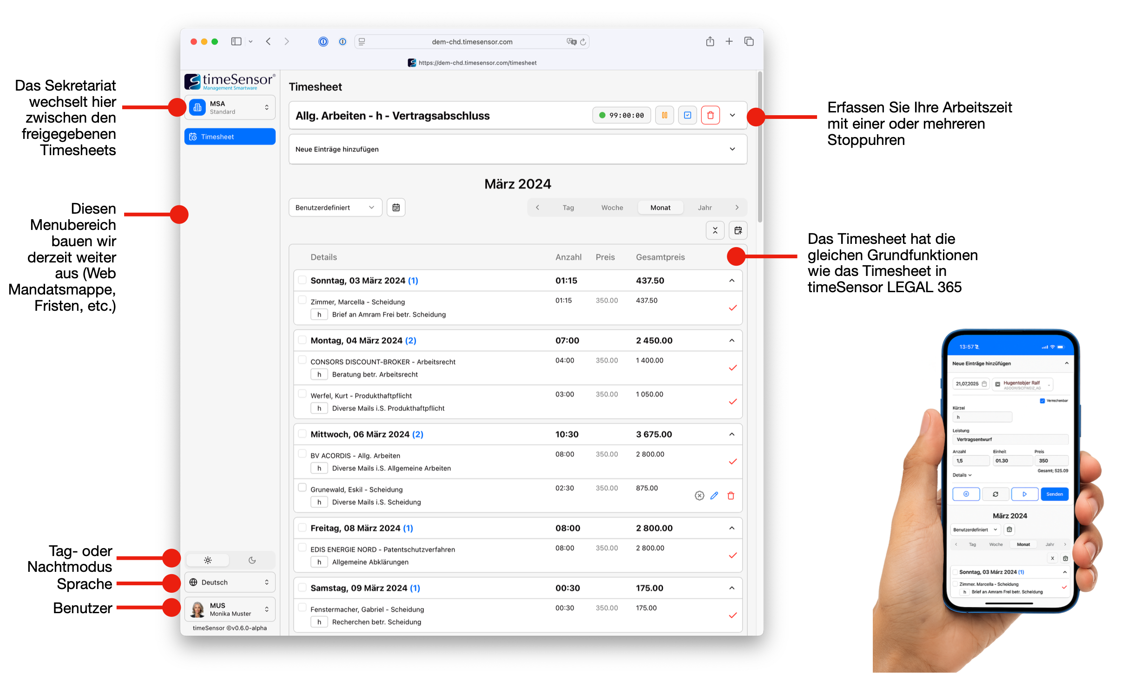Image resolution: width=1147 pixels, height=681 pixels.
Task: Click the blue checkmark stopwatch save icon
Action: (687, 115)
